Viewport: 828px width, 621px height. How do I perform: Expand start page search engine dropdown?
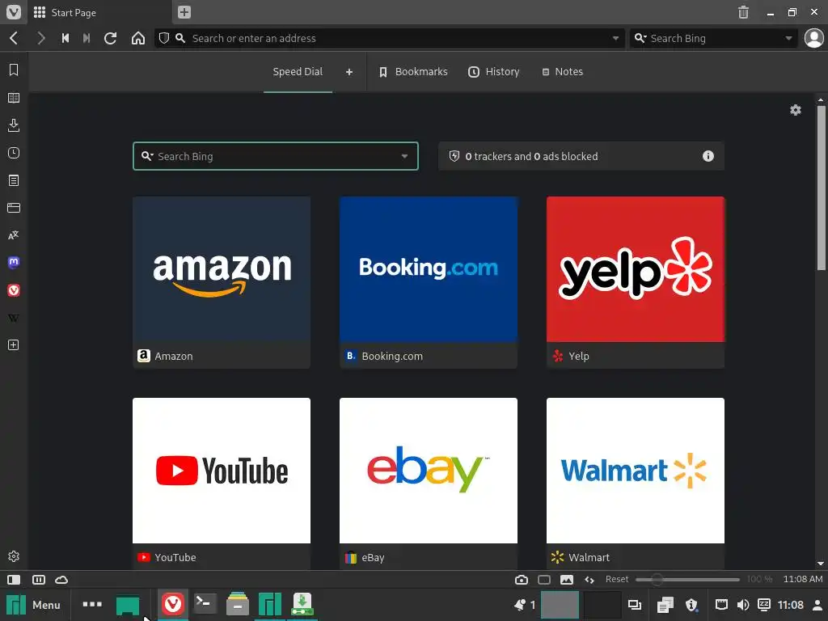point(404,156)
